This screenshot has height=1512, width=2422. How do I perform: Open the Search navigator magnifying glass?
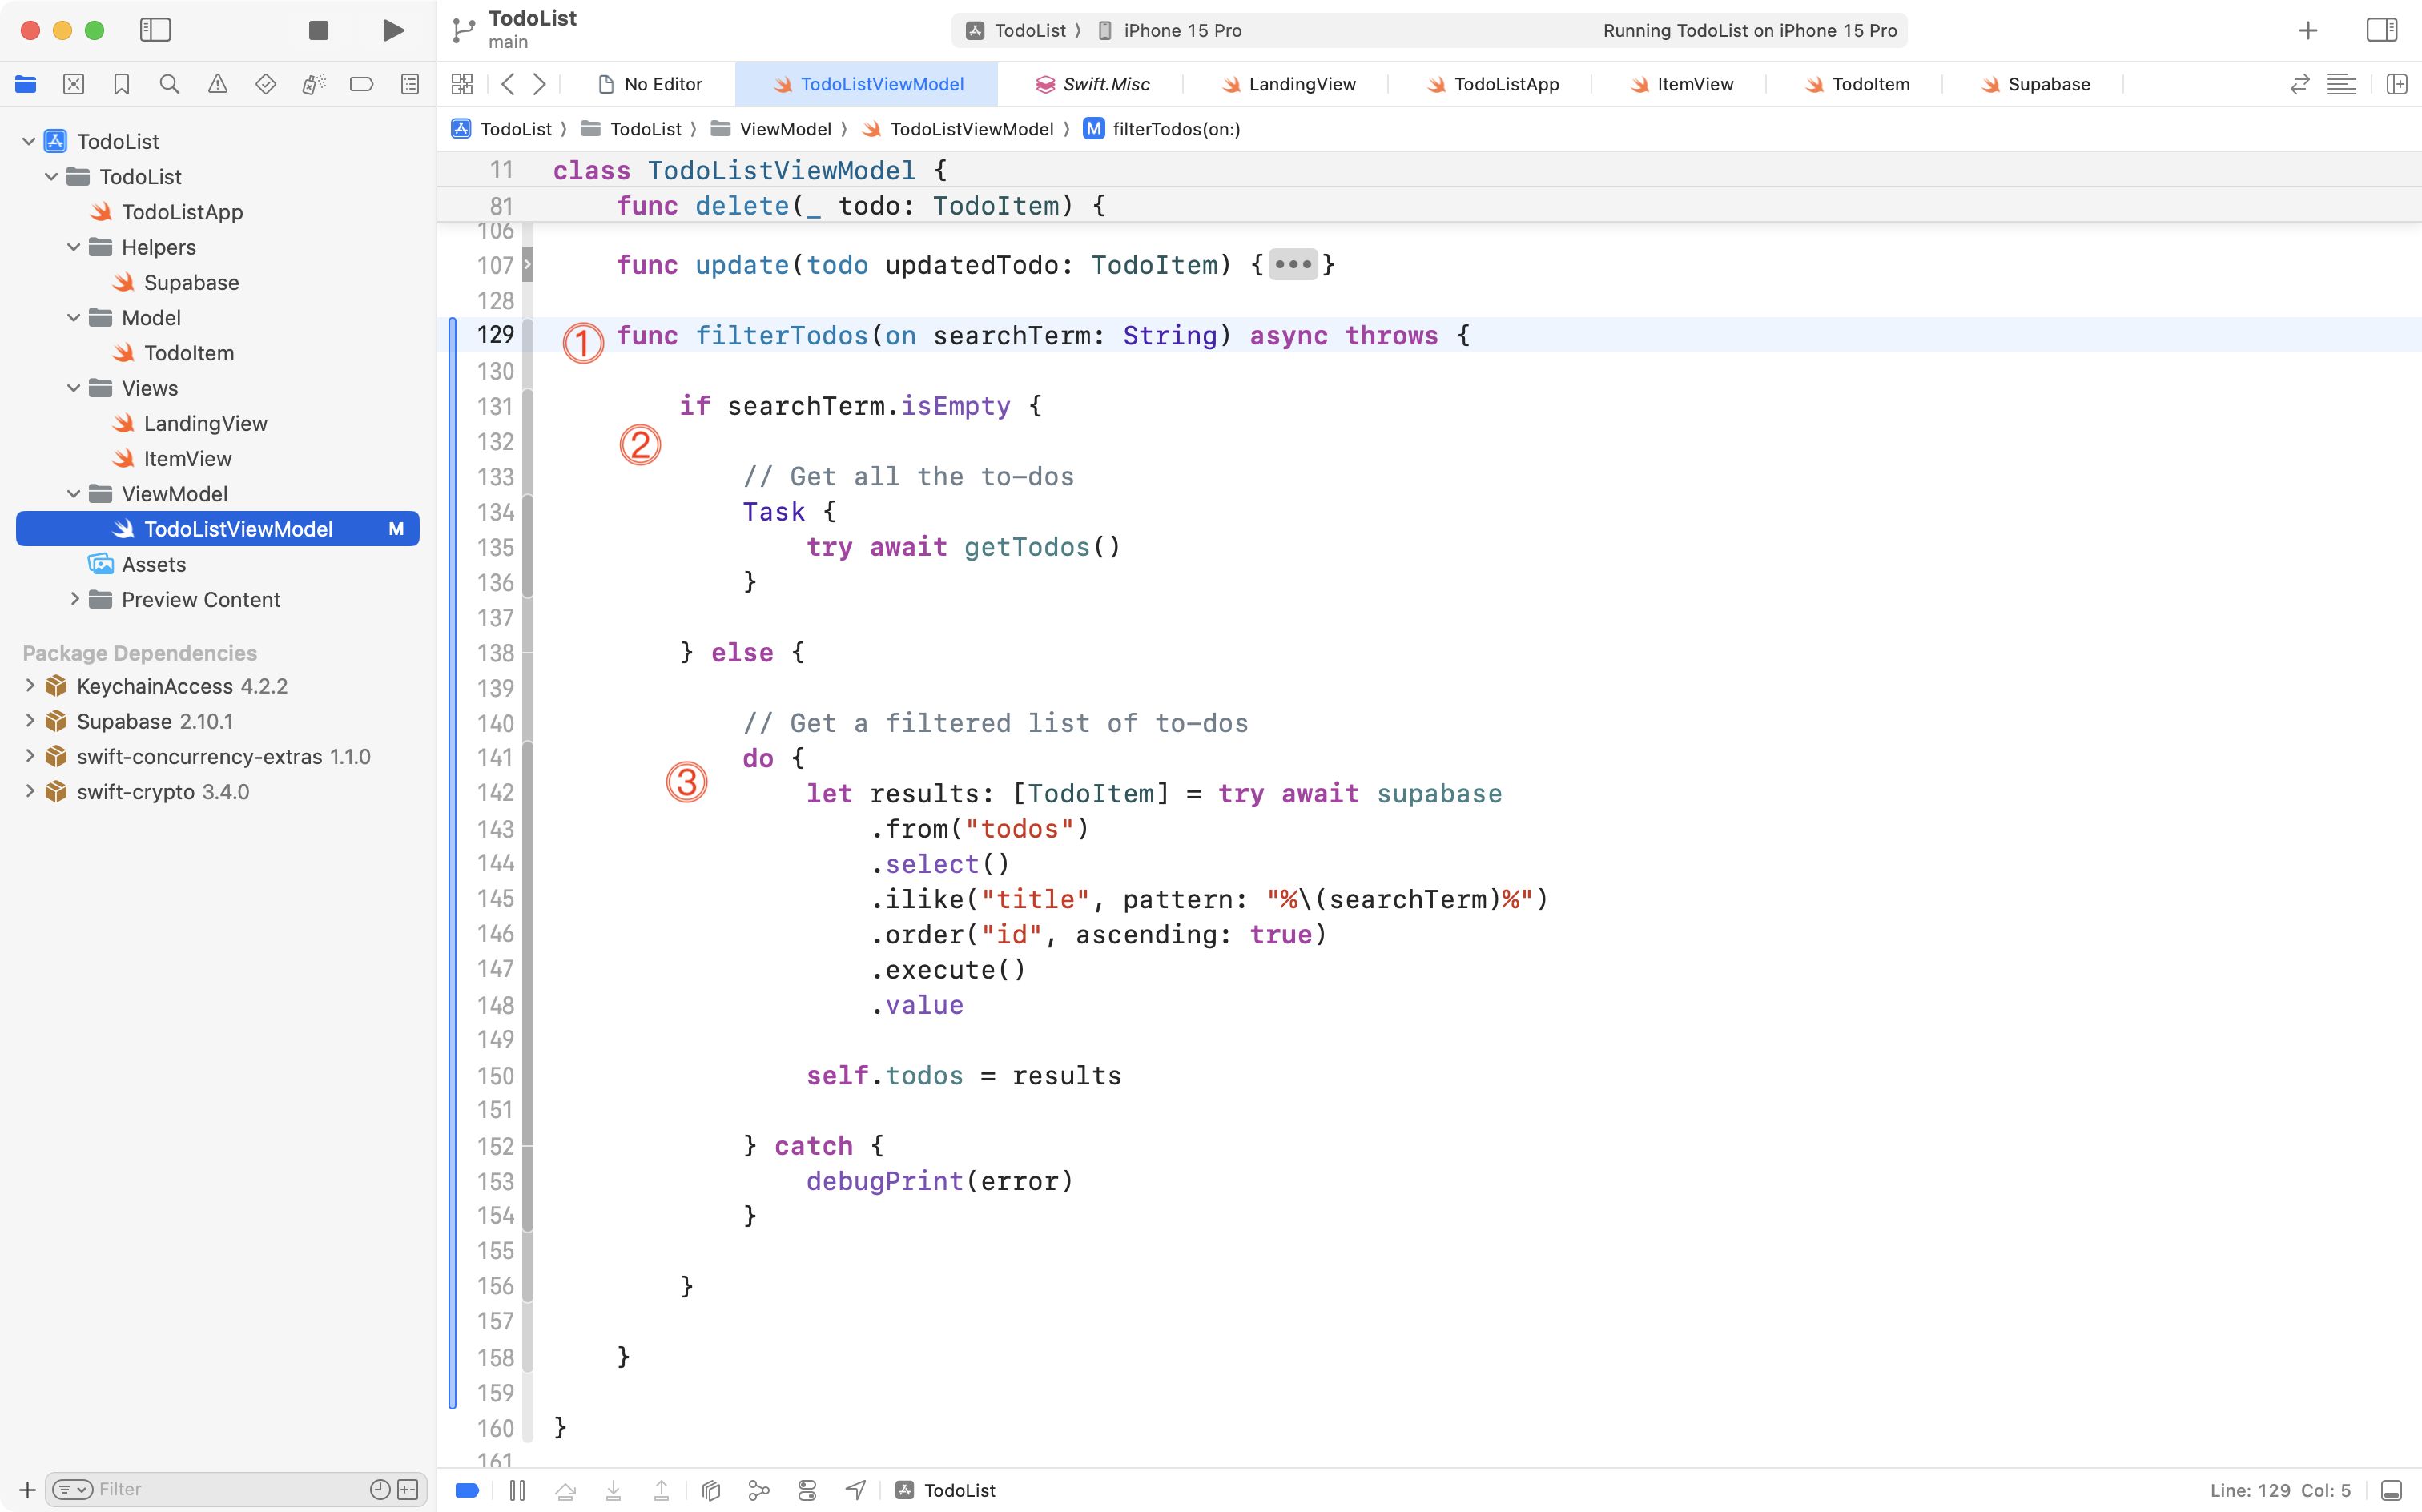tap(169, 84)
